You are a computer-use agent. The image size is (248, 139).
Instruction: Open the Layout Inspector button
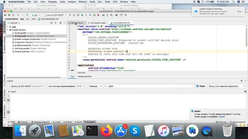(x=238, y=122)
